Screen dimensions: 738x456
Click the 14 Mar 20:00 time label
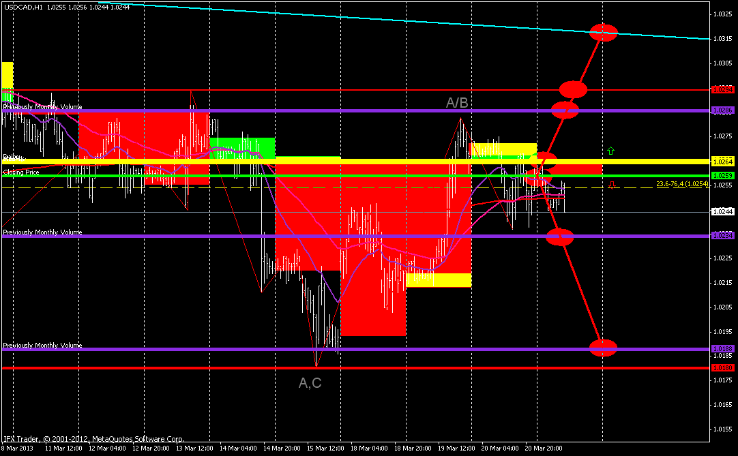[282, 448]
